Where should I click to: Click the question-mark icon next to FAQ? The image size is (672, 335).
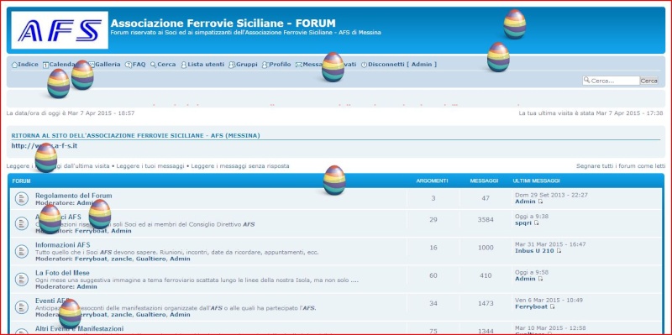(x=129, y=65)
